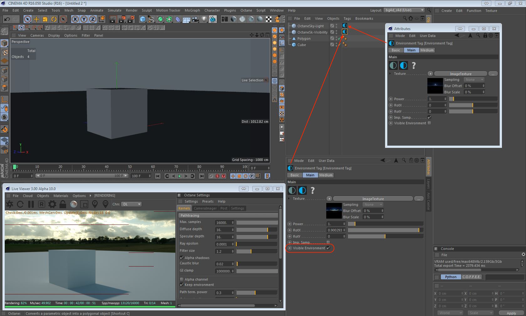Toggle the Alpha shadows checkbox
The image size is (526, 316).
pyautogui.click(x=182, y=258)
